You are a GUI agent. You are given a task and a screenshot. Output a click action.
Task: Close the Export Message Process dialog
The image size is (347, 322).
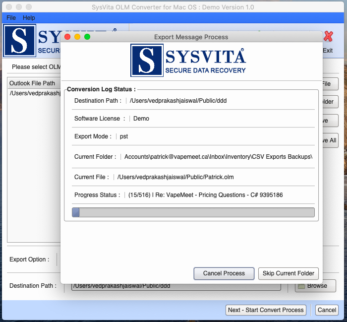[67, 37]
